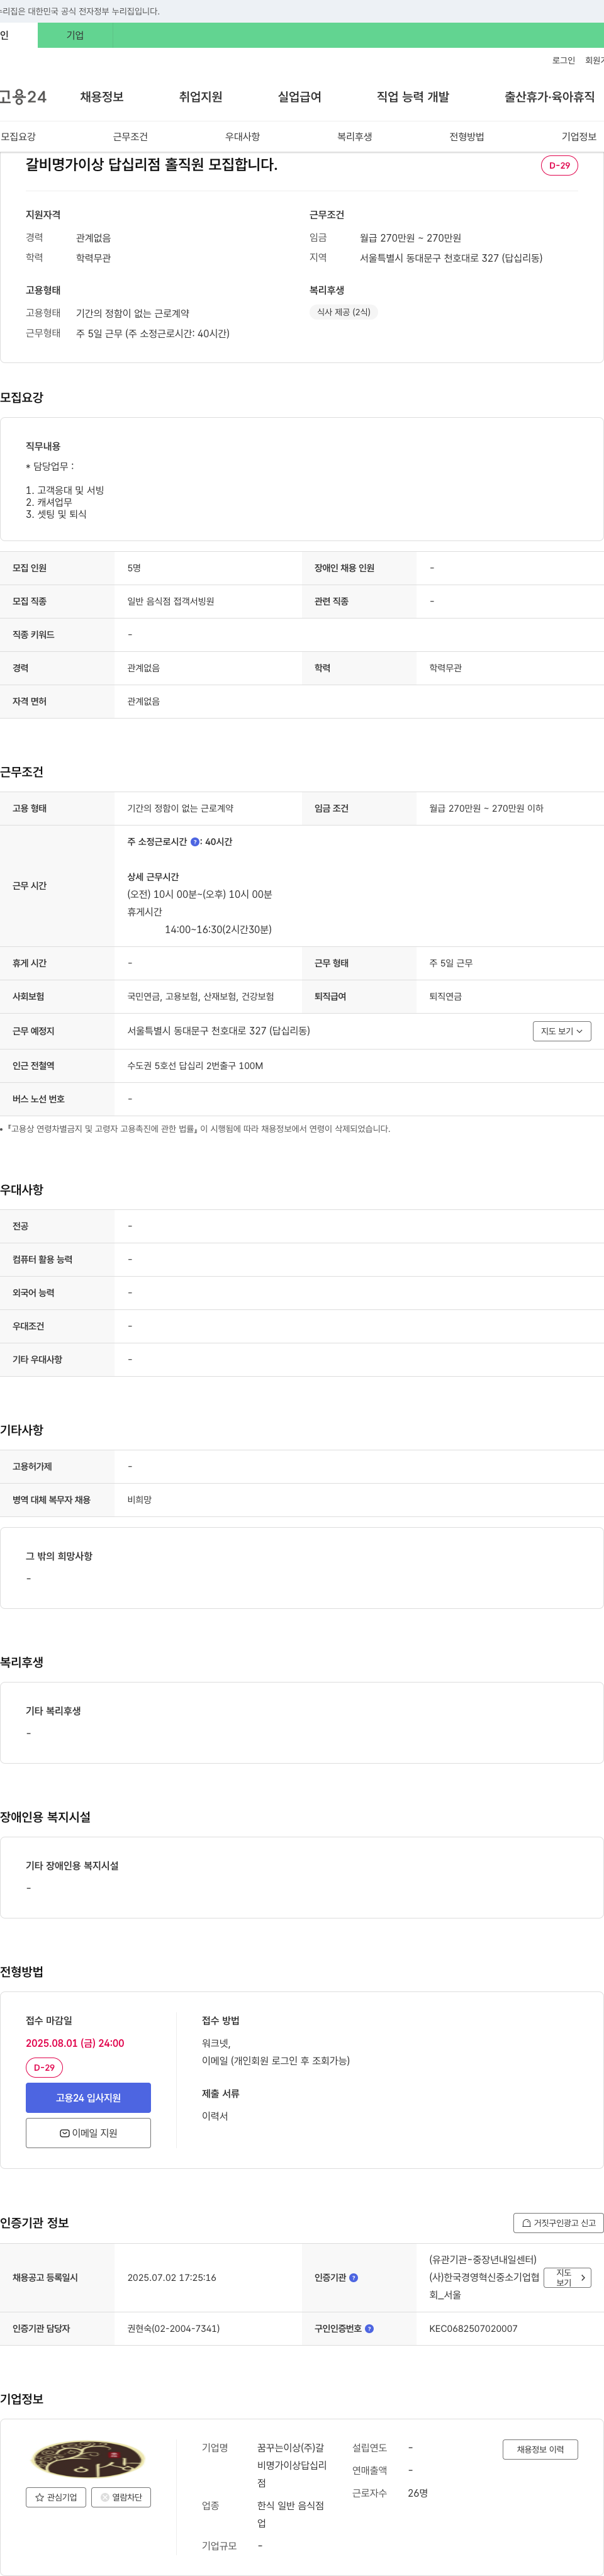
Task: Switch to the 기업 tab
Action: coord(75,35)
